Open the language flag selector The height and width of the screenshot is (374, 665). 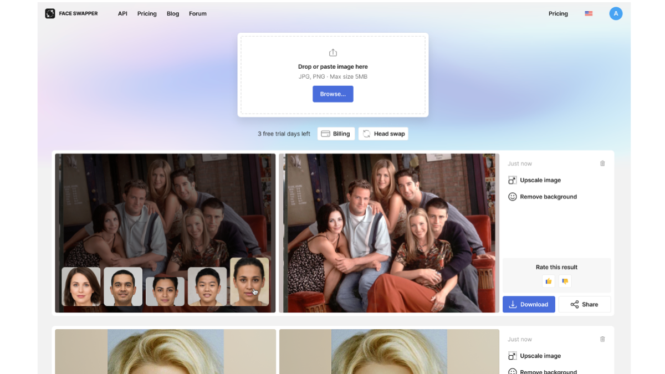click(x=589, y=13)
